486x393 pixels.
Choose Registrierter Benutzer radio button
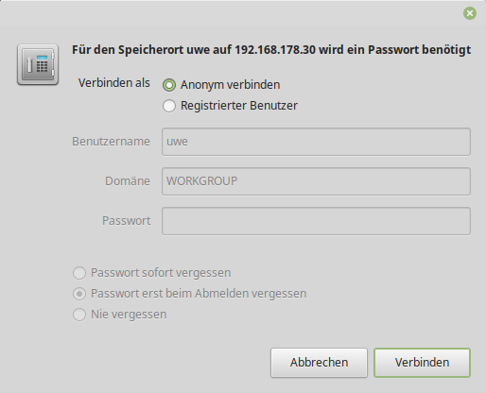tap(169, 106)
